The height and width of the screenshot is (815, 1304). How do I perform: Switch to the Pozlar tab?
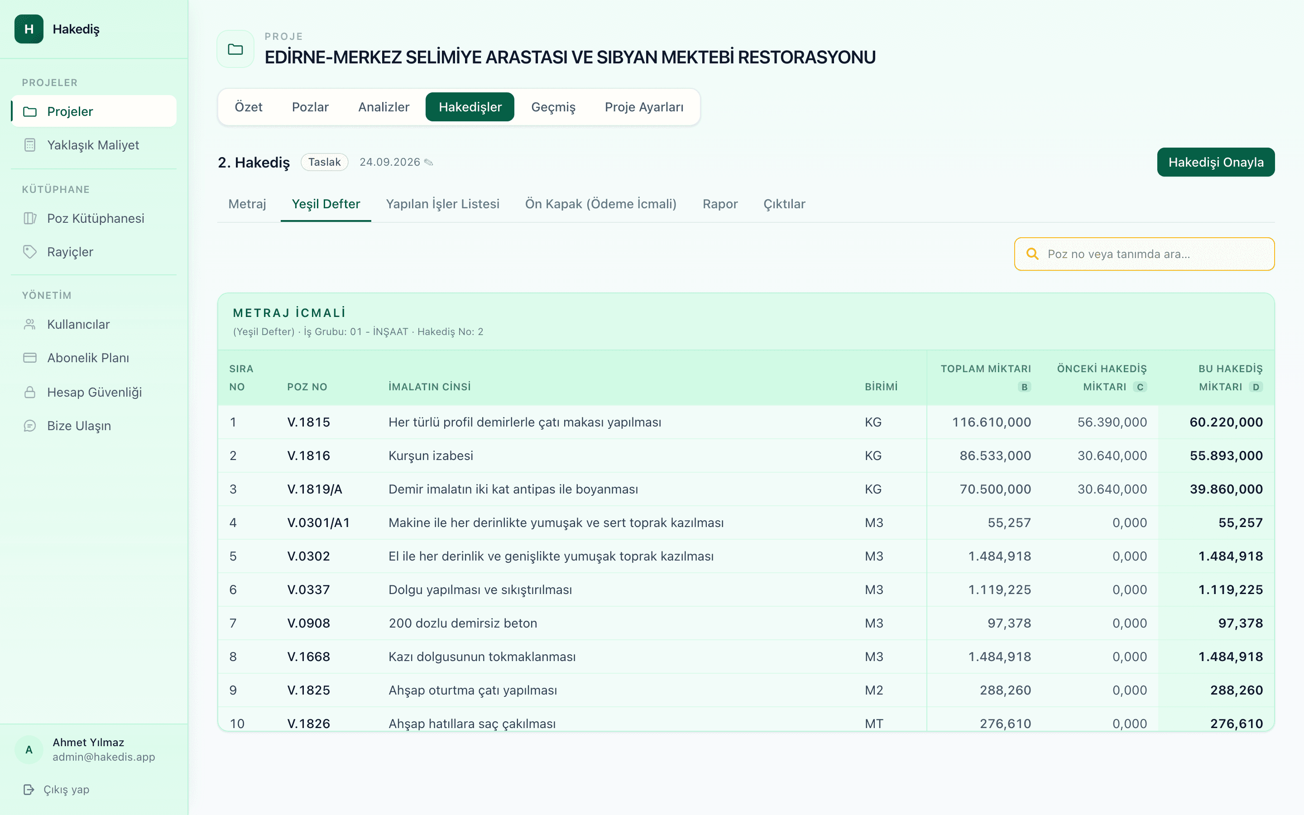[310, 107]
